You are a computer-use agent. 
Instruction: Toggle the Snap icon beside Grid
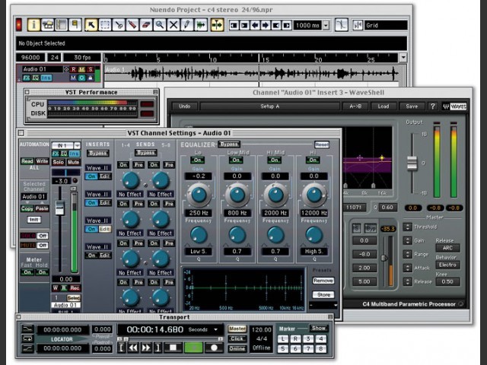point(358,25)
